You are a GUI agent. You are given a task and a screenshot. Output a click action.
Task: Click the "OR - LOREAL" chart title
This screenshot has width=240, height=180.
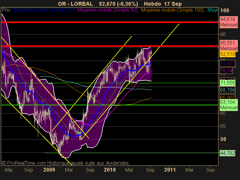[x=75, y=4]
